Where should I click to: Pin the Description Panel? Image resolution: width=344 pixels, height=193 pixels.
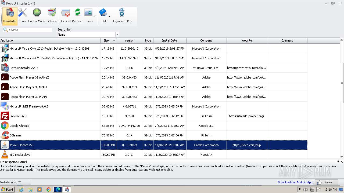coord(338,162)
